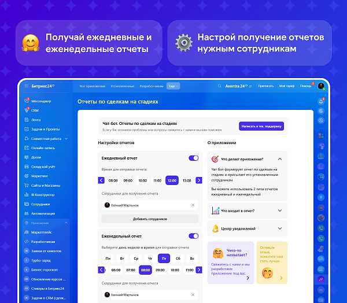Click the search magnifier icon in header

(x=220, y=86)
